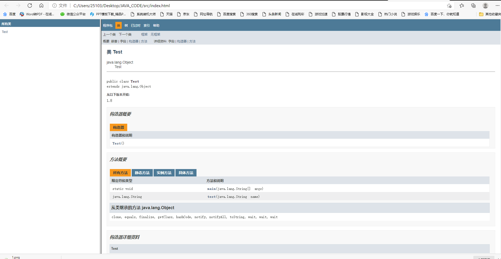Click '下一个类' text
This screenshot has height=259, width=501.
tap(125, 35)
